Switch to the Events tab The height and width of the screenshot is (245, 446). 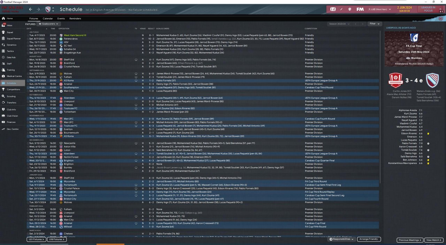(x=61, y=18)
